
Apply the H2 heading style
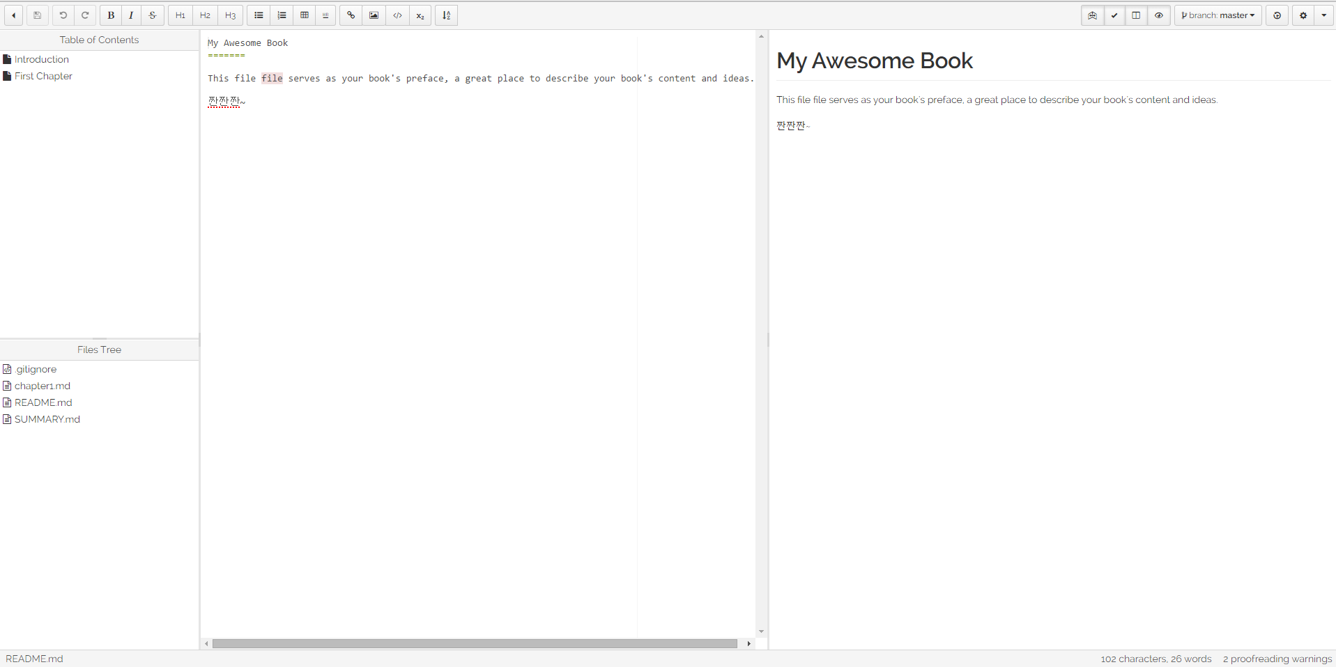tap(205, 15)
